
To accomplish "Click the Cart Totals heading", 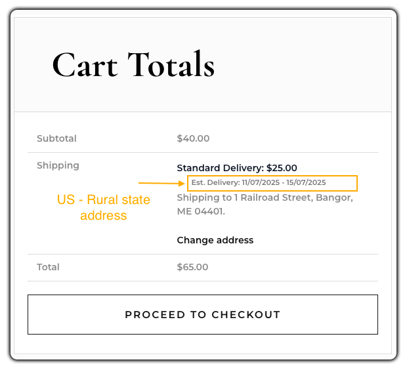I will click(133, 65).
